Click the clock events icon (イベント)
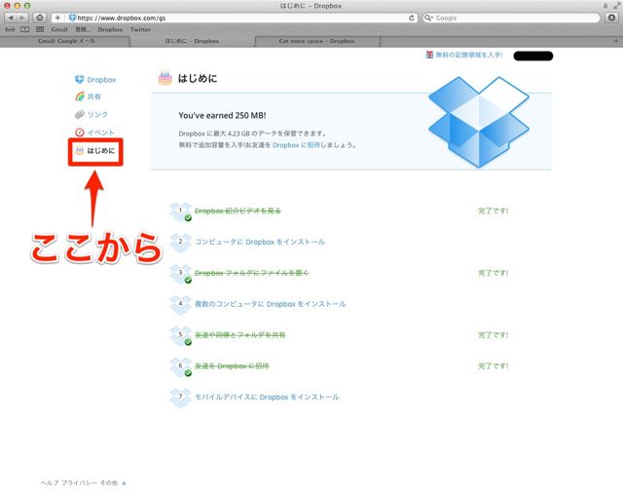 click(80, 132)
